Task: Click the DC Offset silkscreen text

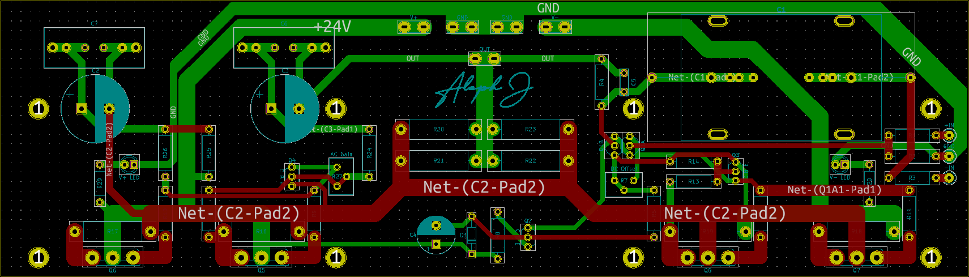Action: coord(624,169)
